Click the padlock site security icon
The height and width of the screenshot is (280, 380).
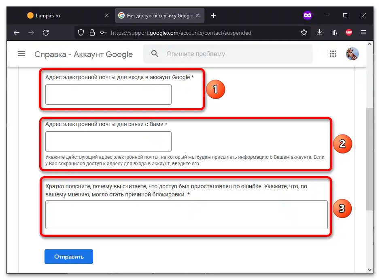[92, 32]
